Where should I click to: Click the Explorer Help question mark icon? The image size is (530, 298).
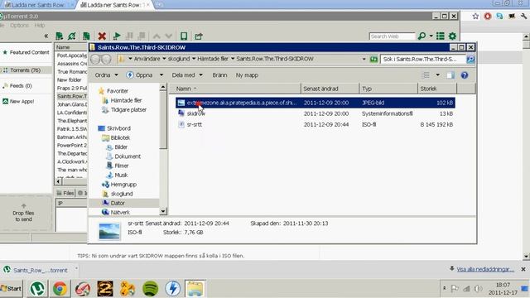[x=465, y=75]
